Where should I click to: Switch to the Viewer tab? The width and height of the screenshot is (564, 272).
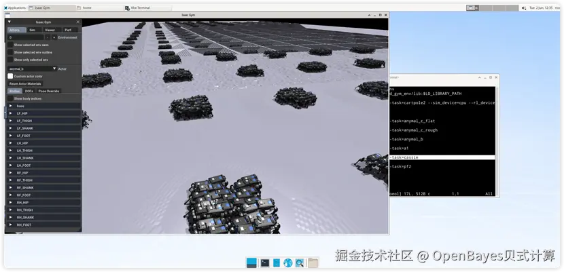(52, 30)
